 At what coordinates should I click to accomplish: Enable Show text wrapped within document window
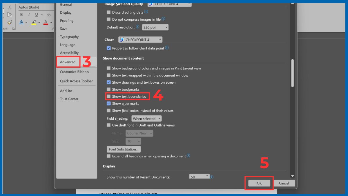tap(109, 75)
